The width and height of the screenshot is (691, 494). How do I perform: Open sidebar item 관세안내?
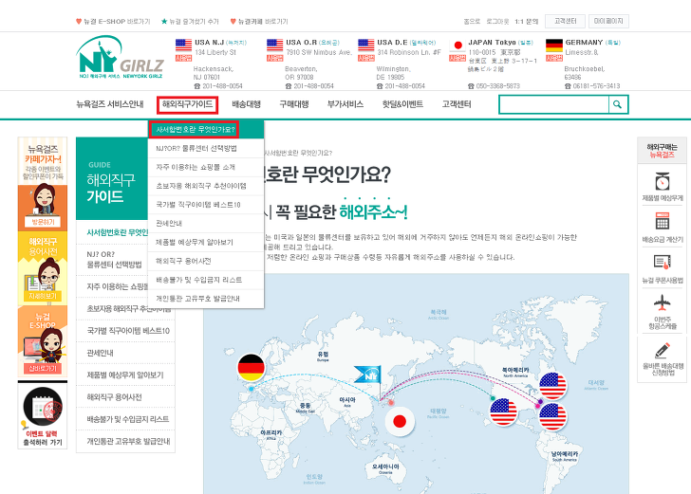click(x=125, y=353)
